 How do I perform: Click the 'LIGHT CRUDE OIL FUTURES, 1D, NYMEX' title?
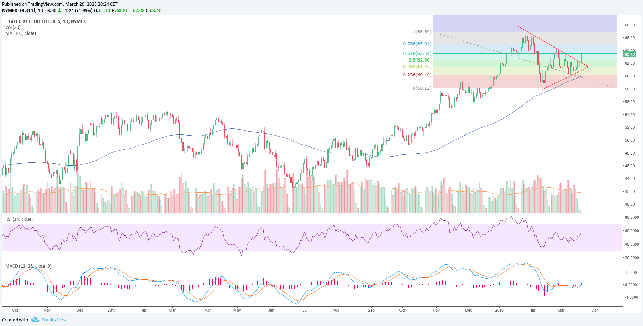click(x=46, y=21)
